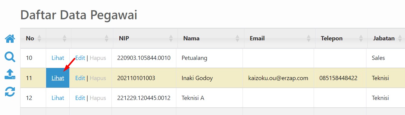Sort the table by Email arrows
Viewport: 405px width, 115px height.
coord(309,38)
